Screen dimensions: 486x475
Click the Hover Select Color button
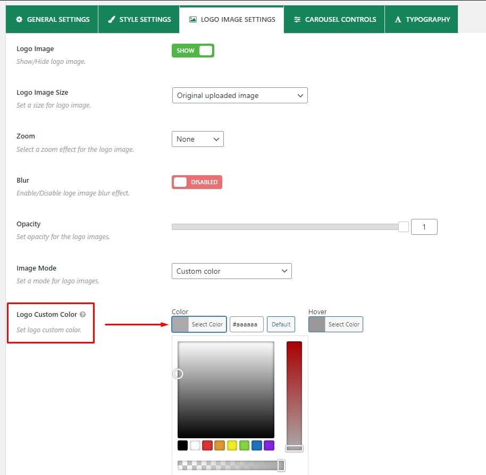[336, 324]
